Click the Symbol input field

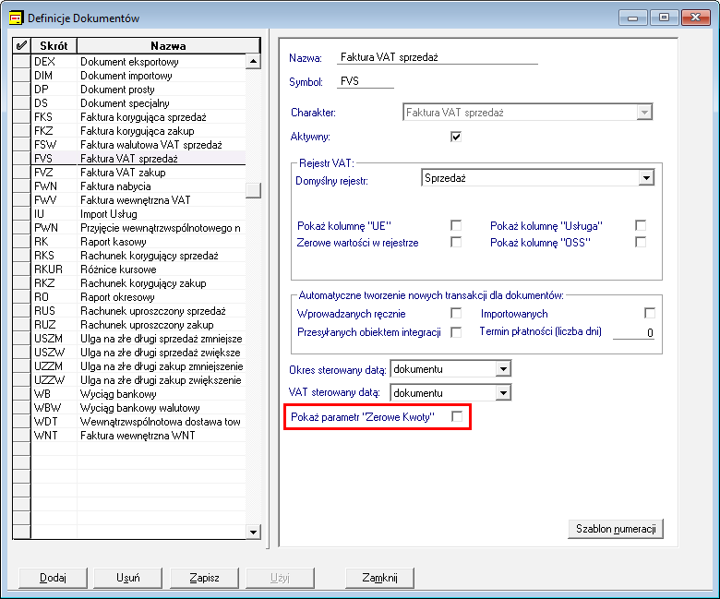tap(366, 81)
